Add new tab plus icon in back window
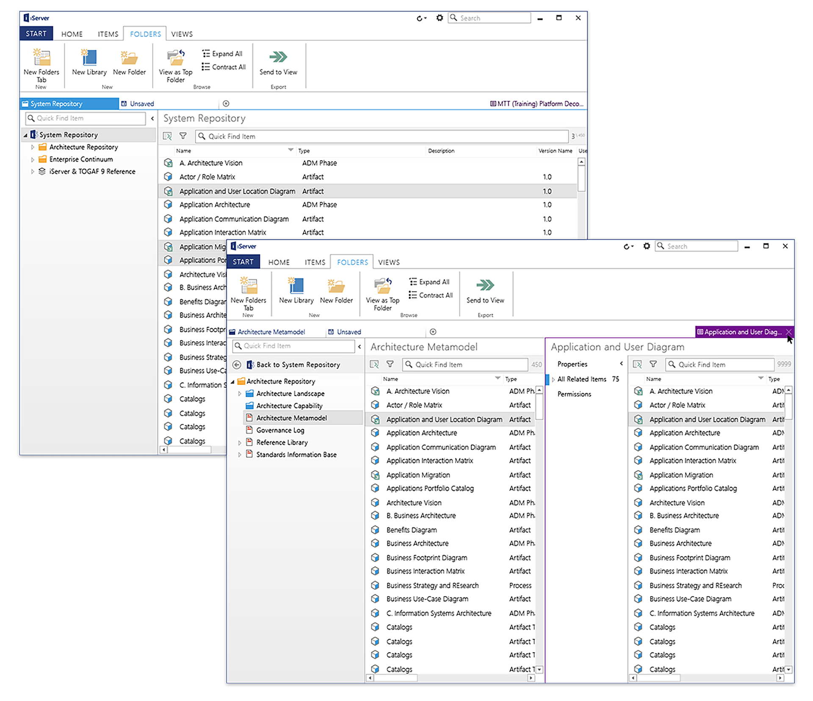813x701 pixels. (226, 104)
